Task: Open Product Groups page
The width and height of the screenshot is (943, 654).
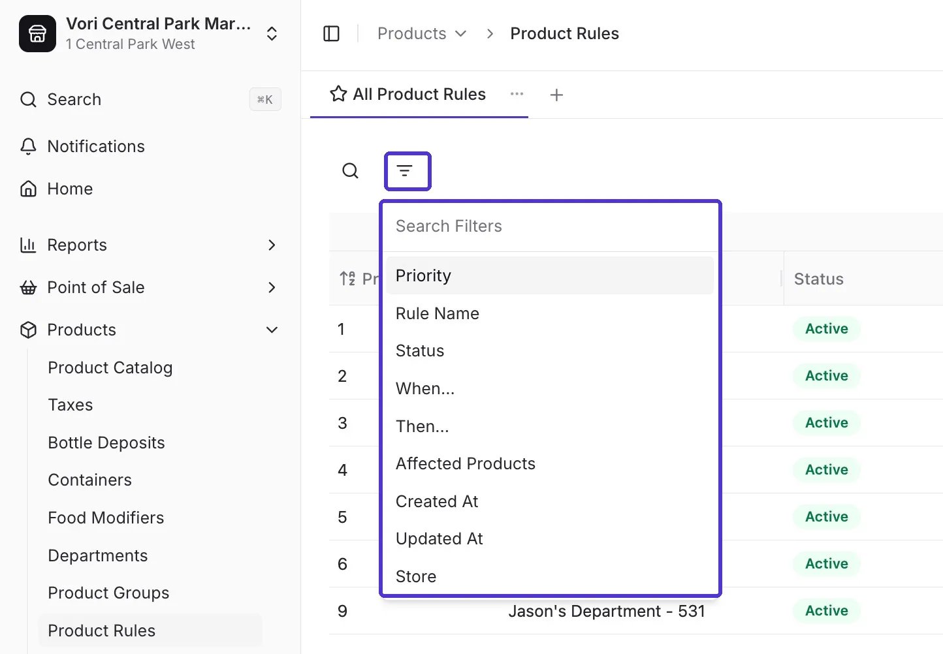Action: pos(108,593)
